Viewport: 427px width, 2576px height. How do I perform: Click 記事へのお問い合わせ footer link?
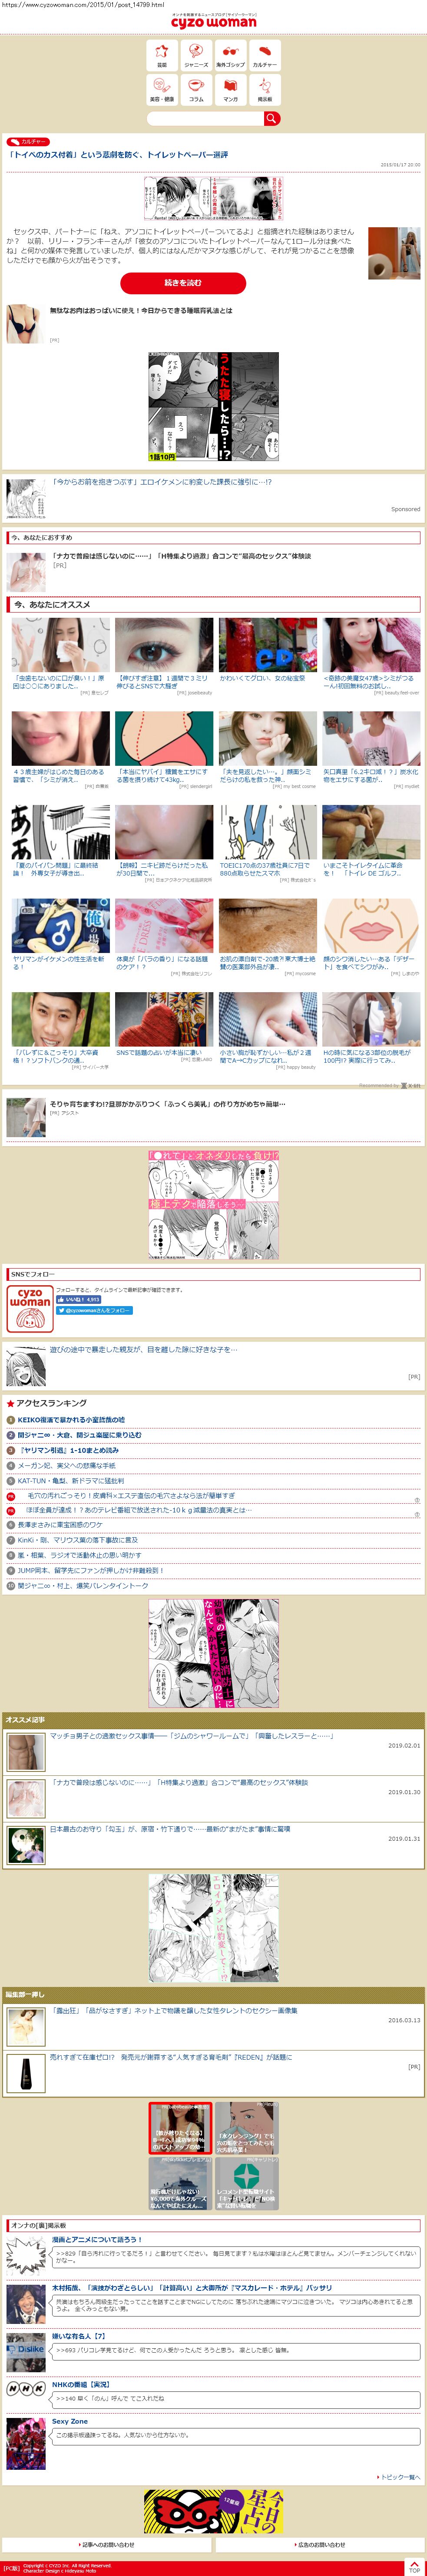[107, 2545]
